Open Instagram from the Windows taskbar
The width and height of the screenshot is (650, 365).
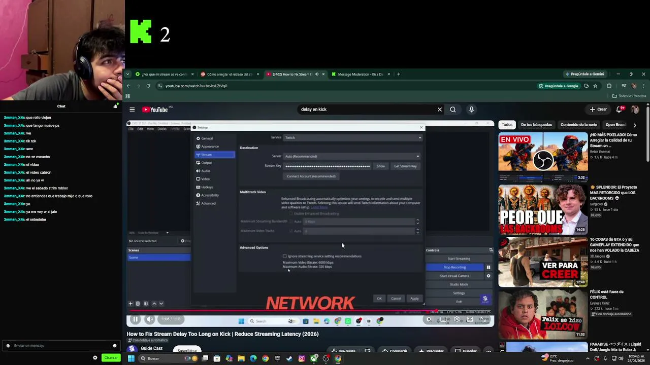[302, 358]
